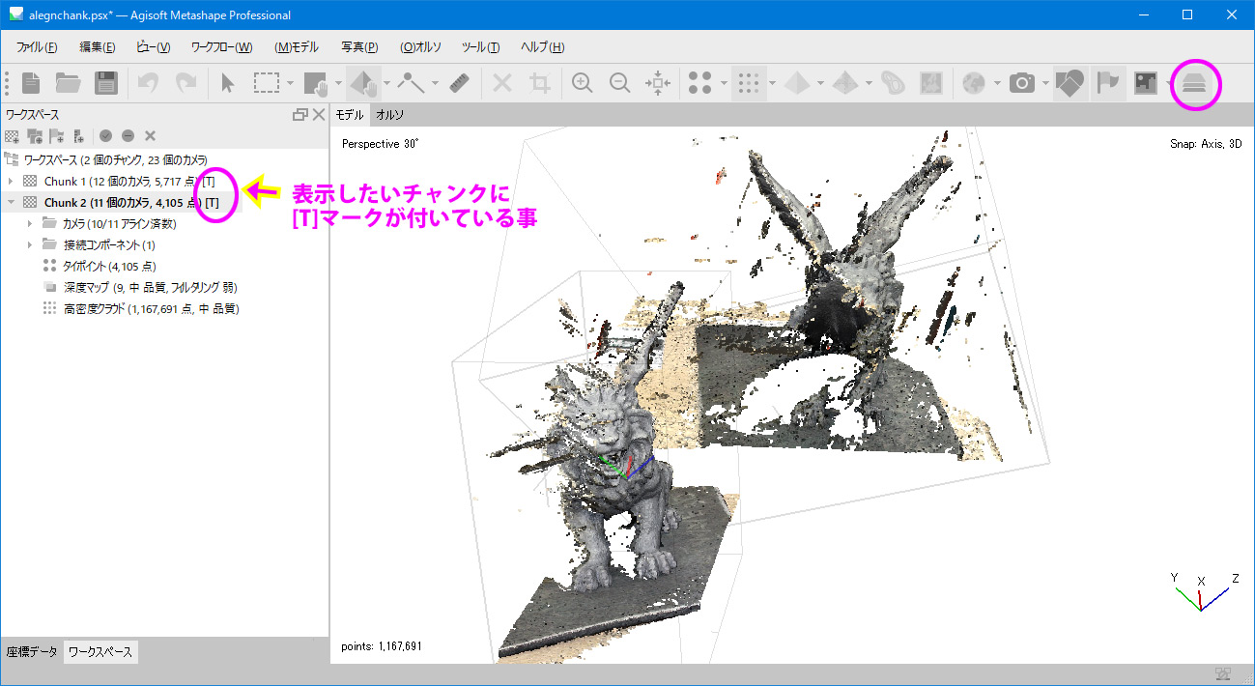Close the ワークスペース pane
Viewport: 1255px width, 686px height.
pos(319,115)
